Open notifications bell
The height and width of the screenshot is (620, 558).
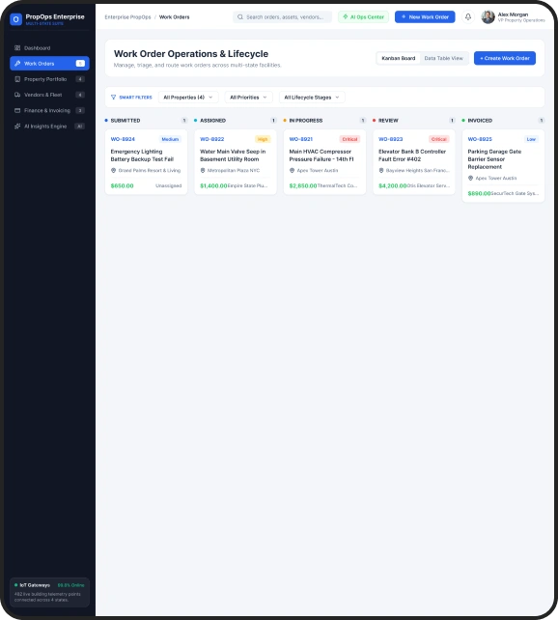[468, 17]
